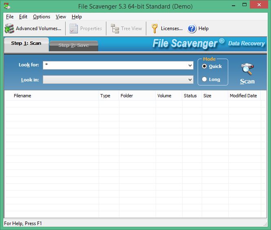The image size is (271, 230).
Task: Sort by Modified Date column header
Action: tap(245, 96)
